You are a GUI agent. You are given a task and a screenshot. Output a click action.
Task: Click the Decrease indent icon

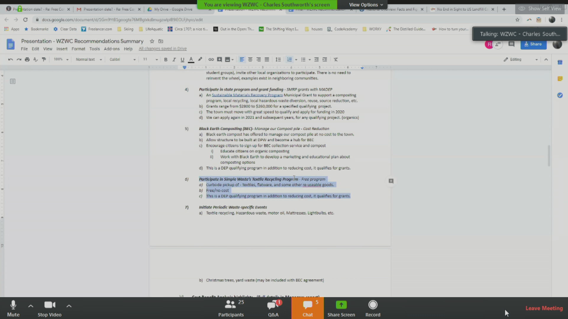[x=317, y=59]
